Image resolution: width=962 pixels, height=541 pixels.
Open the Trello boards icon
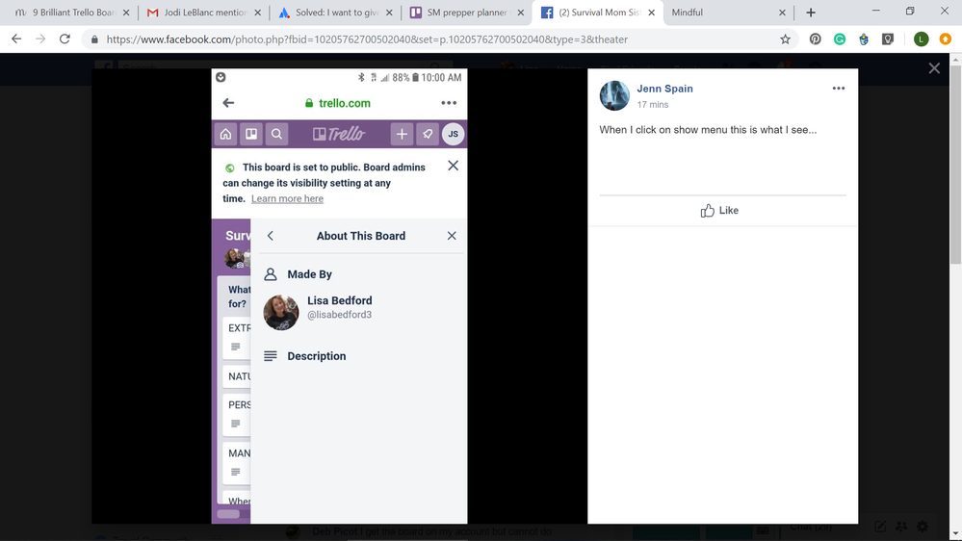coord(251,135)
